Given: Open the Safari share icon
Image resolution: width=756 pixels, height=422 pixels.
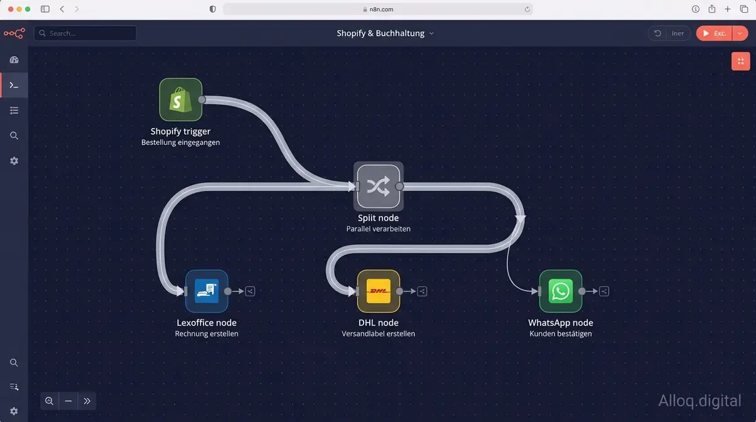Looking at the screenshot, I should [x=712, y=9].
